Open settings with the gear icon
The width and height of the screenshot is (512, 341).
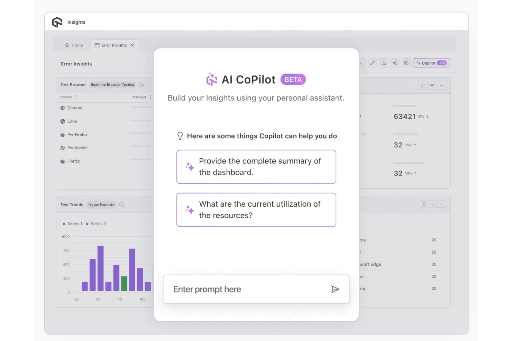point(406,63)
